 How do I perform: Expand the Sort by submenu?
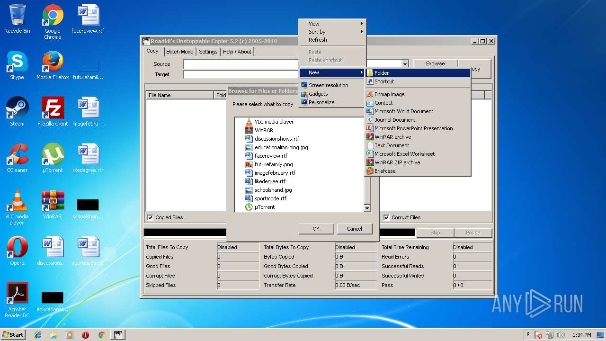pyautogui.click(x=332, y=32)
